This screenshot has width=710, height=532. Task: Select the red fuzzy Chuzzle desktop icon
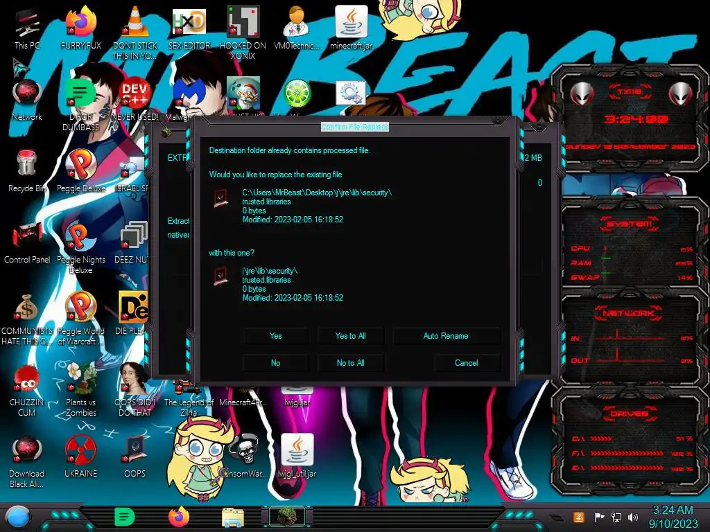pos(27,391)
